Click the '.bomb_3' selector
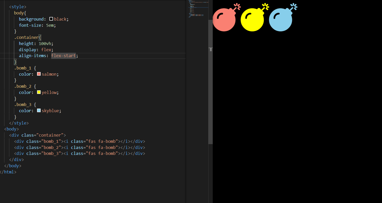This screenshot has width=382, height=203. click(x=23, y=104)
